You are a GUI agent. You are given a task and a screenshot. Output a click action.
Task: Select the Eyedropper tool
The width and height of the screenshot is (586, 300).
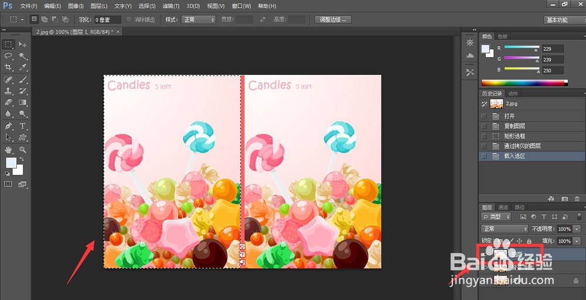pos(22,67)
